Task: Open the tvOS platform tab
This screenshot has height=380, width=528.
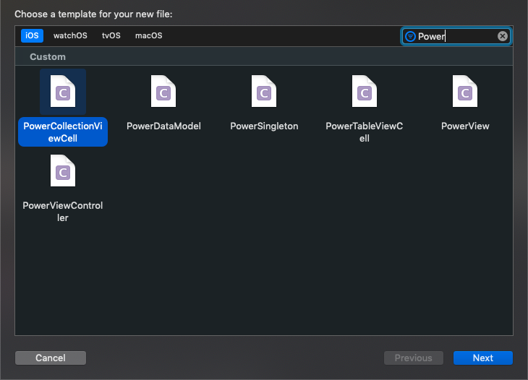Action: click(111, 35)
